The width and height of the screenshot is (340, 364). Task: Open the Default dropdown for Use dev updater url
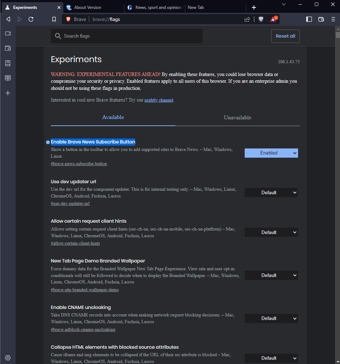click(271, 192)
